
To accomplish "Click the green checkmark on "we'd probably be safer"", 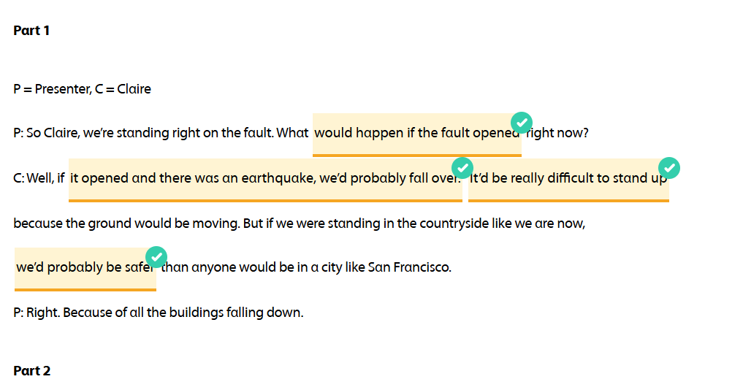I will (x=156, y=257).
